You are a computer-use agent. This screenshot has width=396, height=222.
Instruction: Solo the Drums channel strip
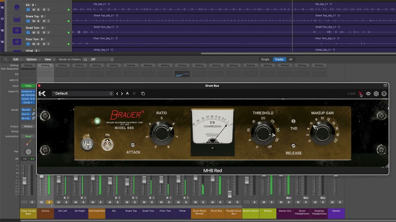[49, 202]
